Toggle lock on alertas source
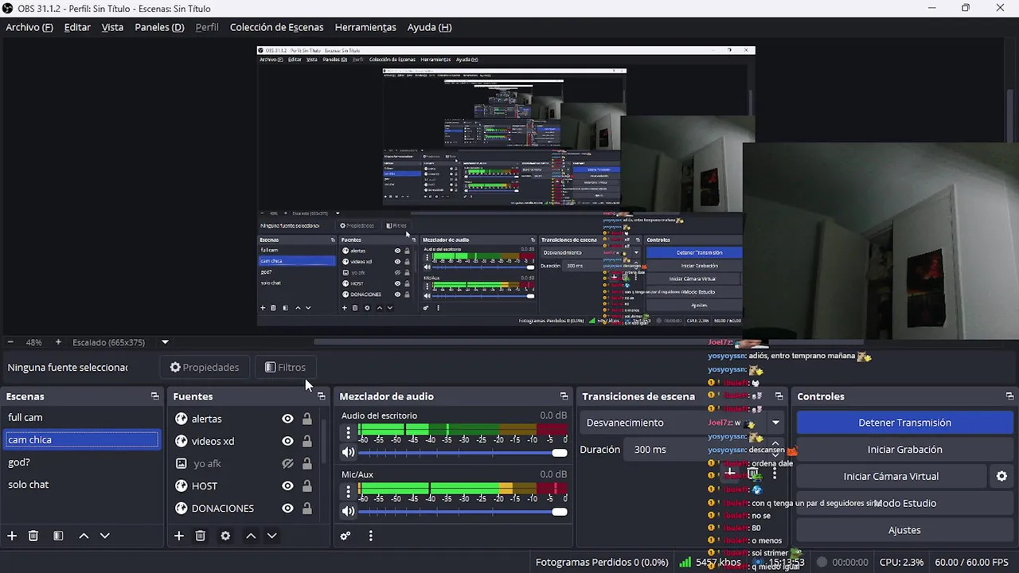The image size is (1019, 573). pyautogui.click(x=307, y=419)
